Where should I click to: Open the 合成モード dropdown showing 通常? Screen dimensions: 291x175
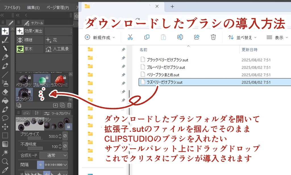53,156
